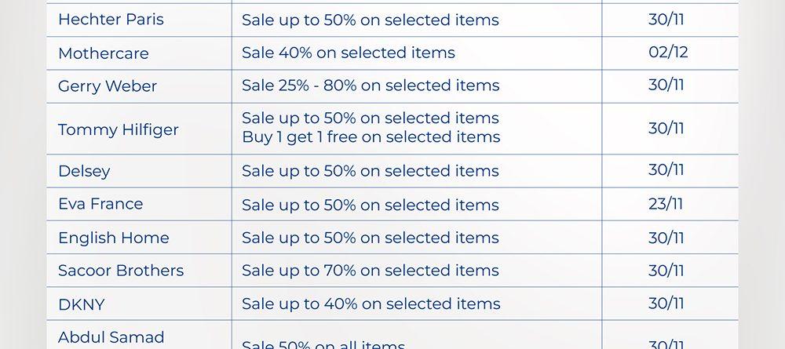Select the 23/11 end date for Eva France
Screen dimensions: 785x349
666,204
